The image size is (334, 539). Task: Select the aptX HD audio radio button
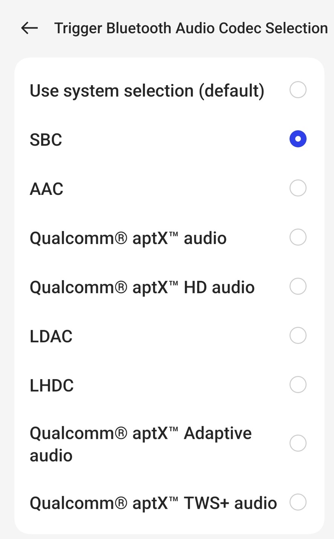[298, 286]
